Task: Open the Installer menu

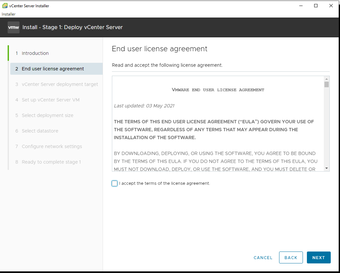Action: pos(9,14)
